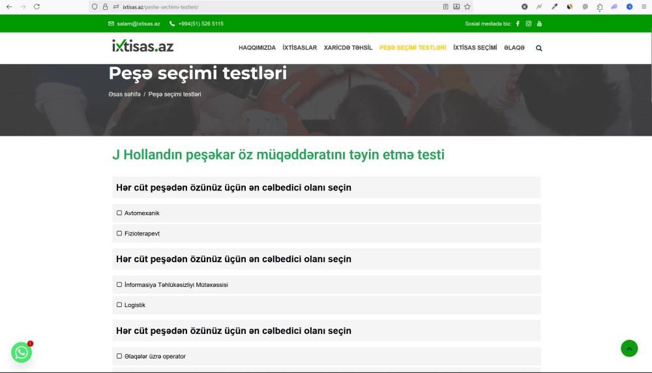This screenshot has height=373, width=652.
Task: Open the Facebook social media icon
Action: pyautogui.click(x=518, y=23)
